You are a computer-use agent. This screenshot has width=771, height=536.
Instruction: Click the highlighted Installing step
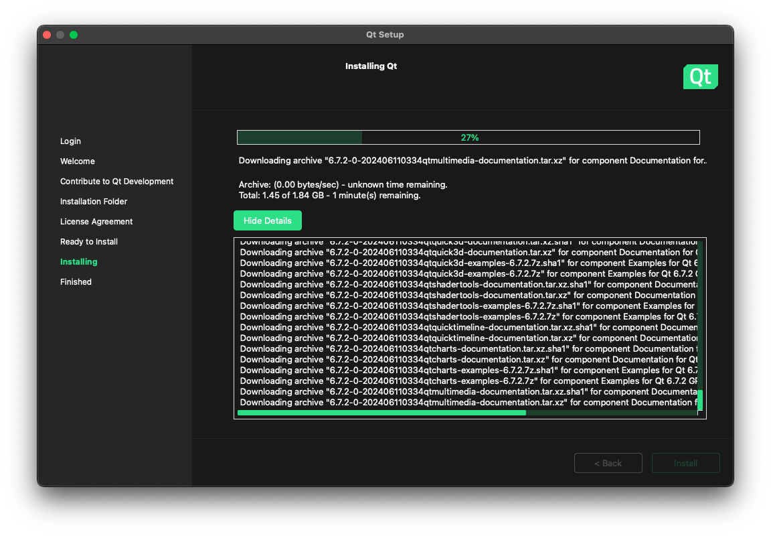coord(79,262)
